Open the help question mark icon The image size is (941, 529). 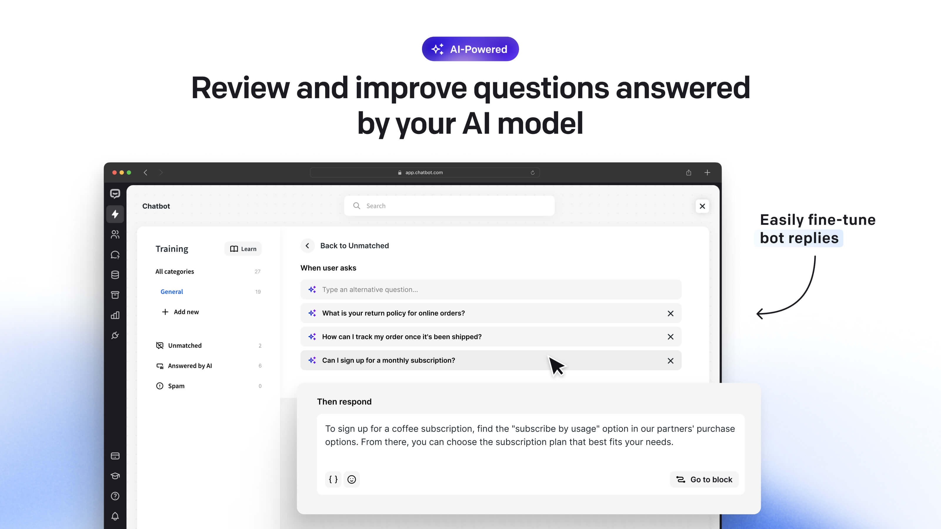[x=115, y=496]
